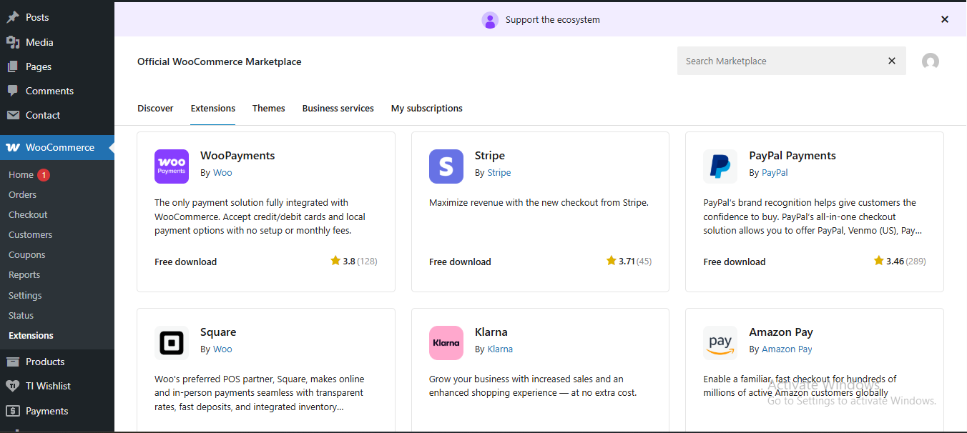Click the user avatar icon
Viewport: 967px width, 433px height.
point(931,61)
